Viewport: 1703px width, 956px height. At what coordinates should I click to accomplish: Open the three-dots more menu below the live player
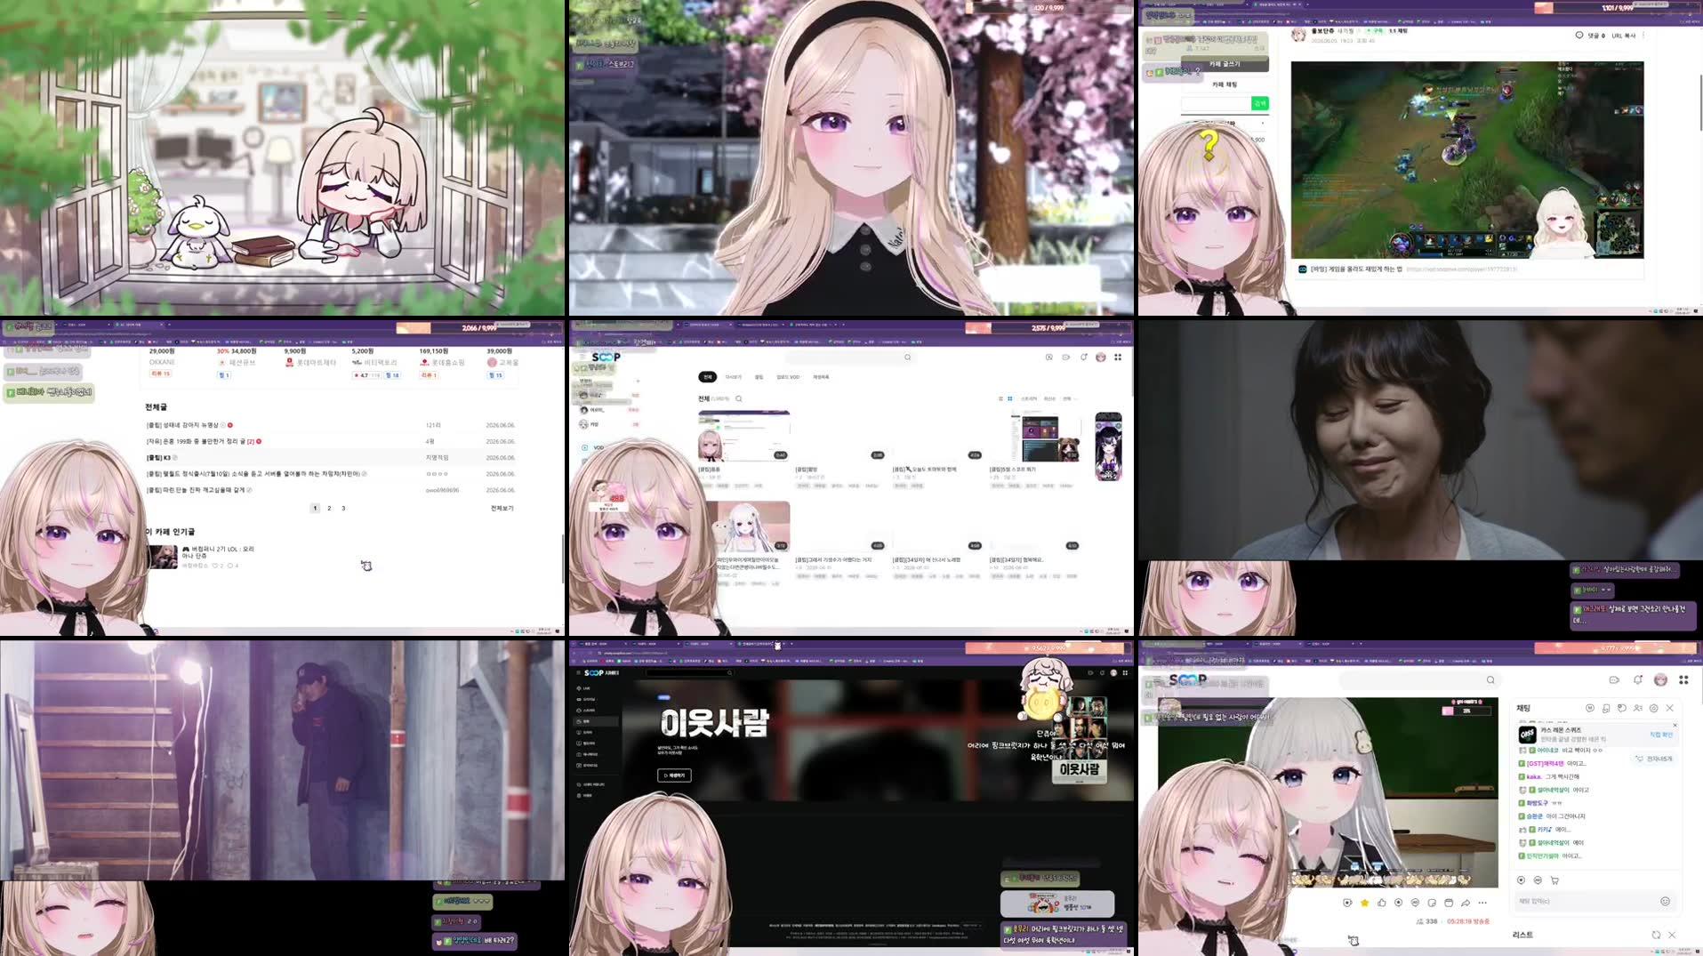coord(1482,903)
